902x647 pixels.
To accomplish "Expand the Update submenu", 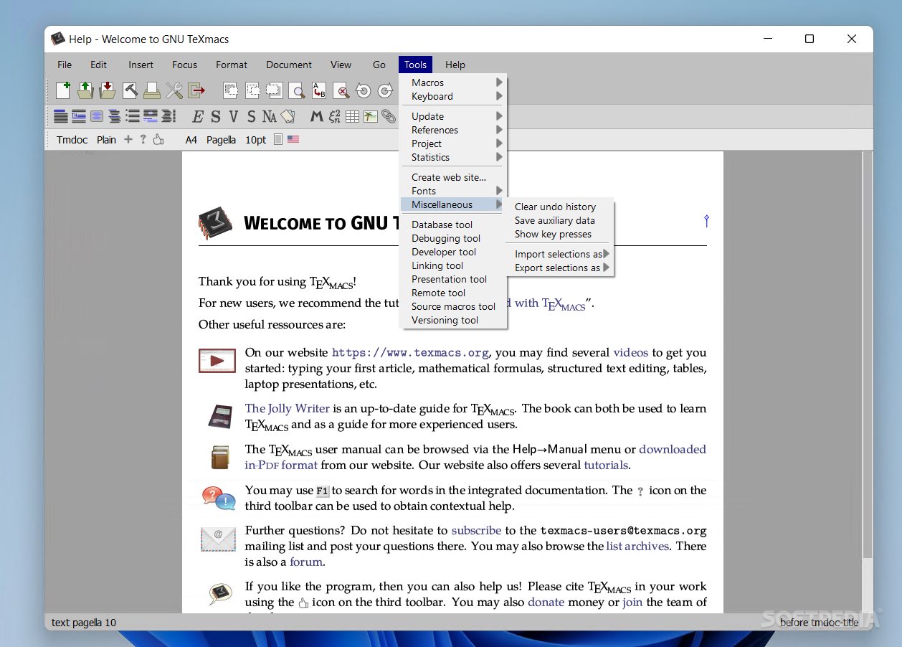I will [x=453, y=116].
